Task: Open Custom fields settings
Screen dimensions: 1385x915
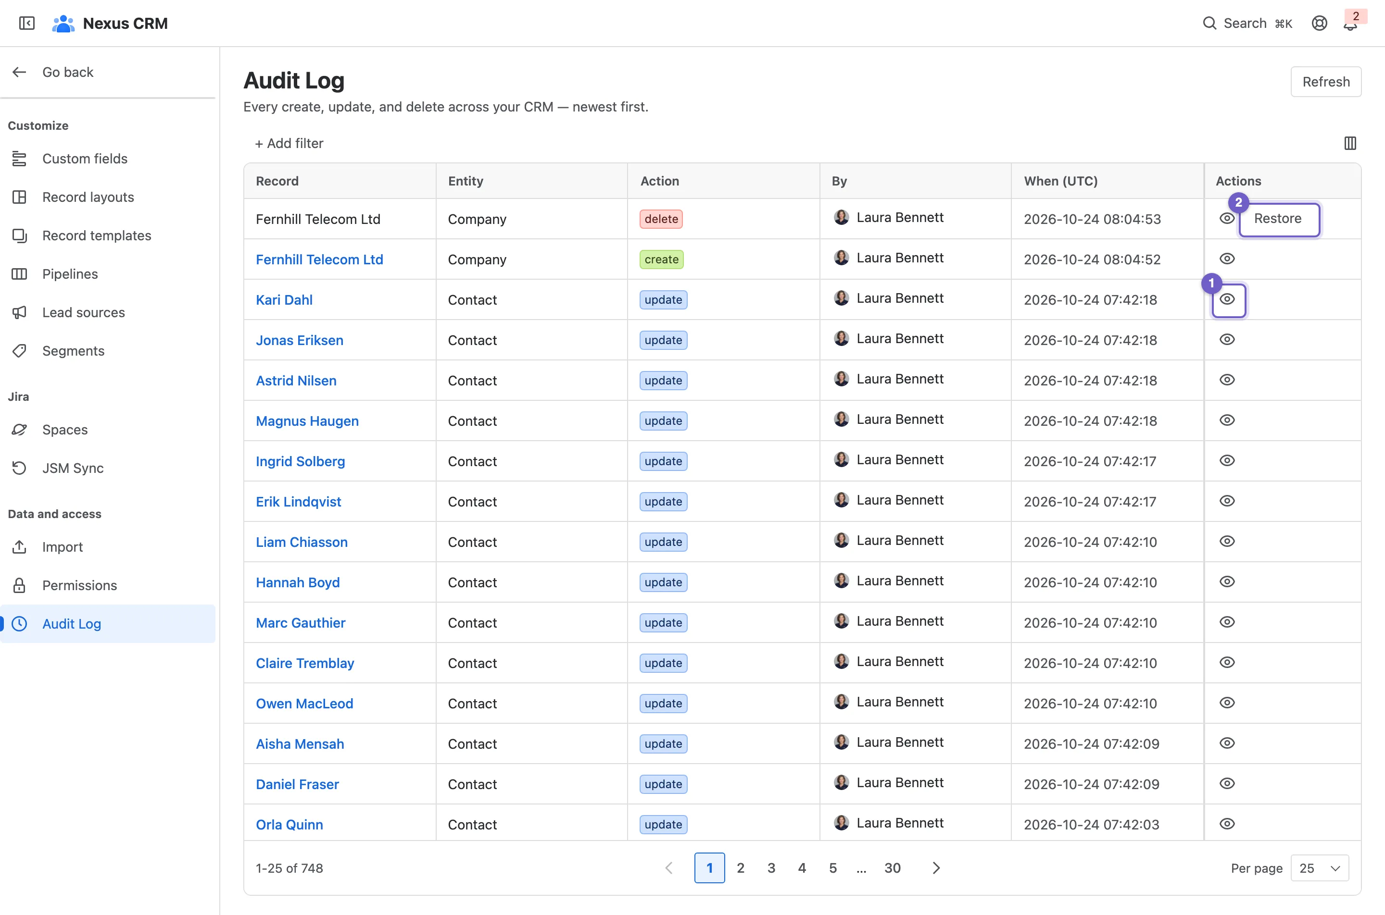Action: [x=108, y=159]
